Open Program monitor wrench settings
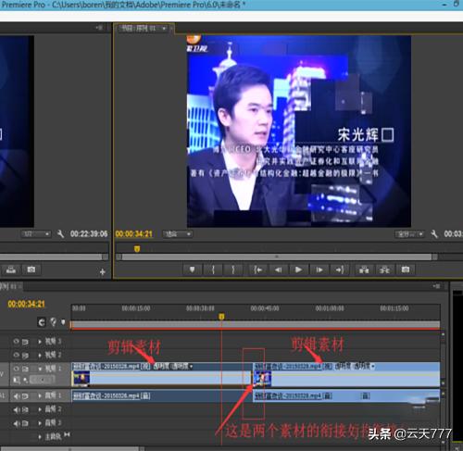 coord(434,234)
